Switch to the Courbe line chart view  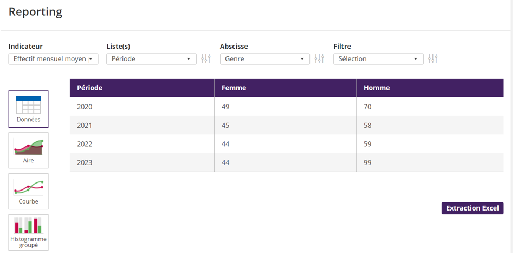pos(28,191)
